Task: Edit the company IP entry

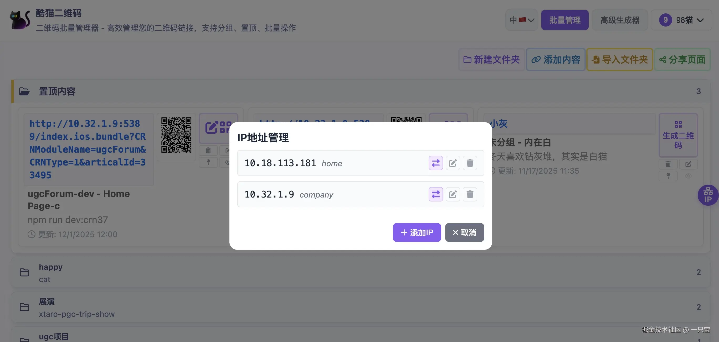Action: coord(453,194)
